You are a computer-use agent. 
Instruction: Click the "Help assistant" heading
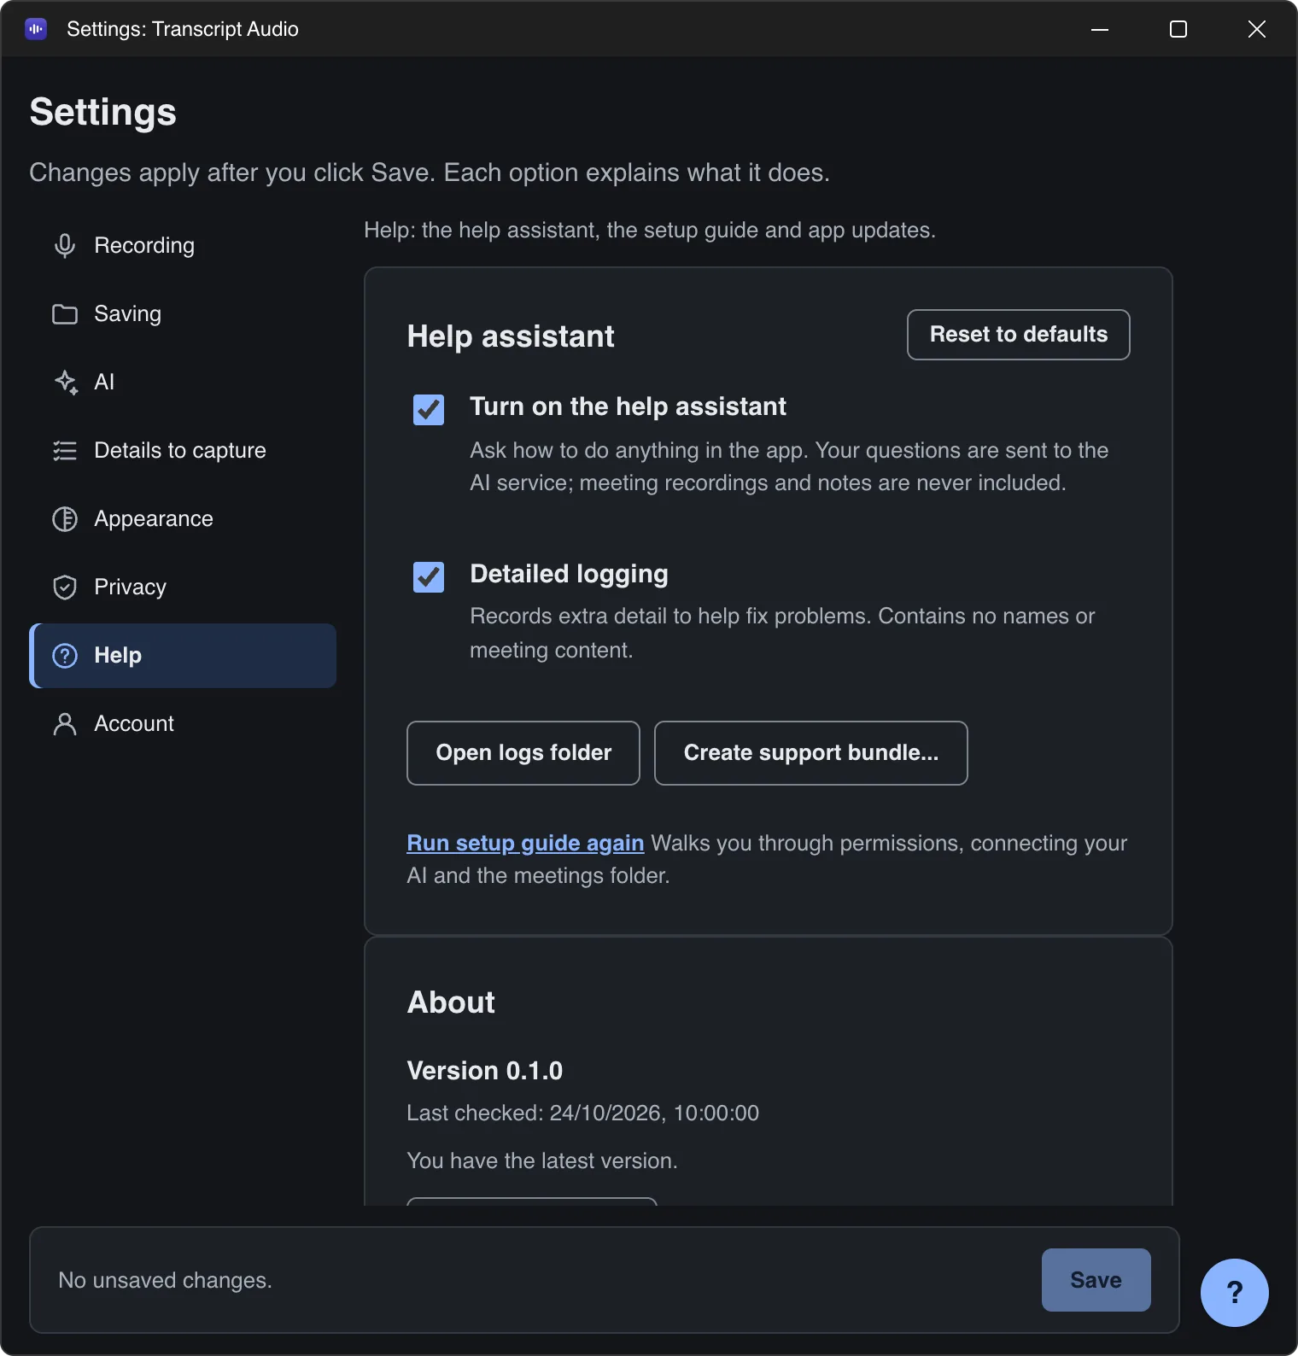[511, 336]
